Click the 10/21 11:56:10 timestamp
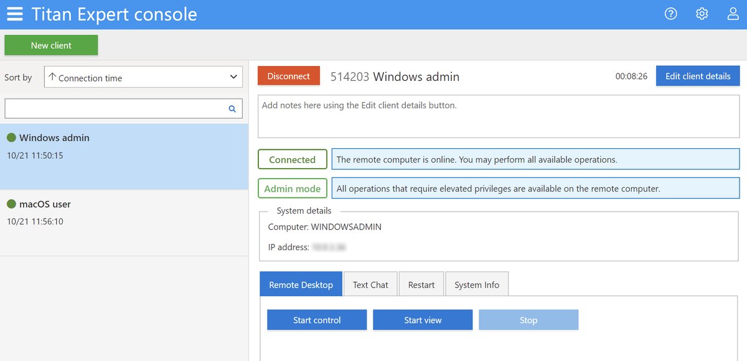 point(35,222)
